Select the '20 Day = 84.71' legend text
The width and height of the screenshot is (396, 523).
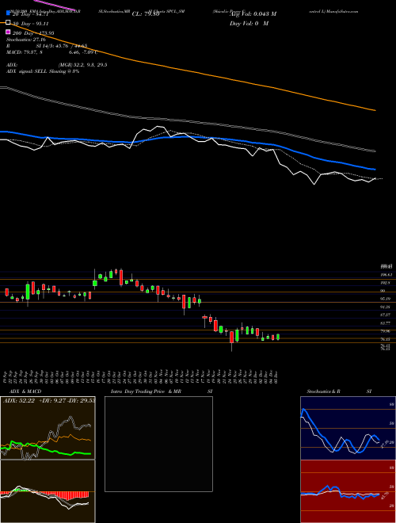tap(30, 14)
